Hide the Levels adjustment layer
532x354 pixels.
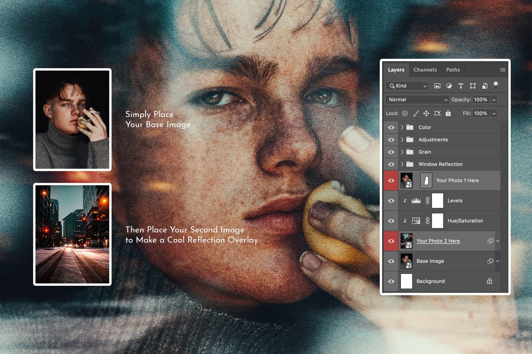coord(391,200)
